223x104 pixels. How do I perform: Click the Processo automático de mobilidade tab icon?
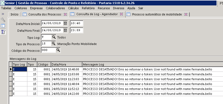coord(128,14)
